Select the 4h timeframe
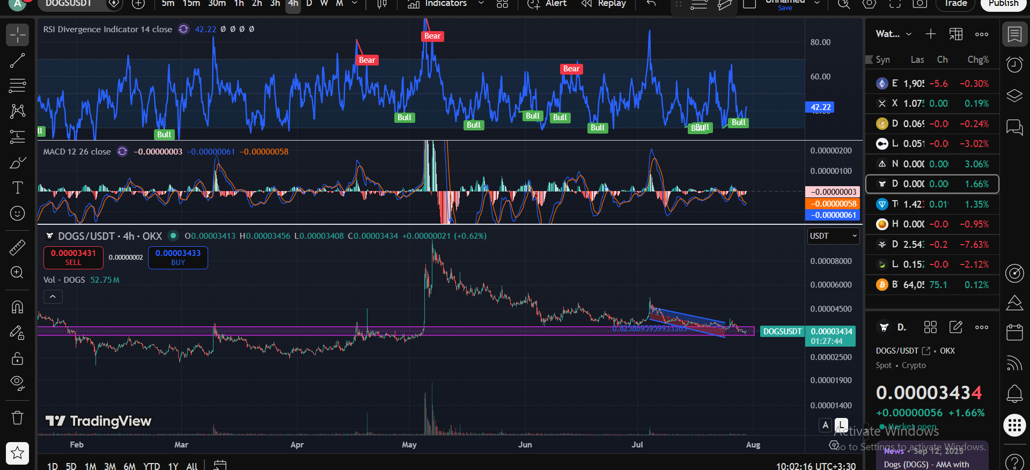Screen dimensions: 1030x470 293,4
